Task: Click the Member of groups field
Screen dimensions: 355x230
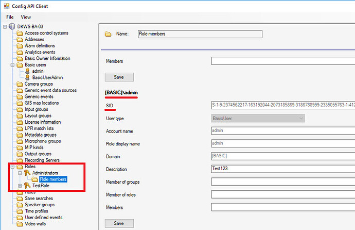Action: (x=283, y=182)
